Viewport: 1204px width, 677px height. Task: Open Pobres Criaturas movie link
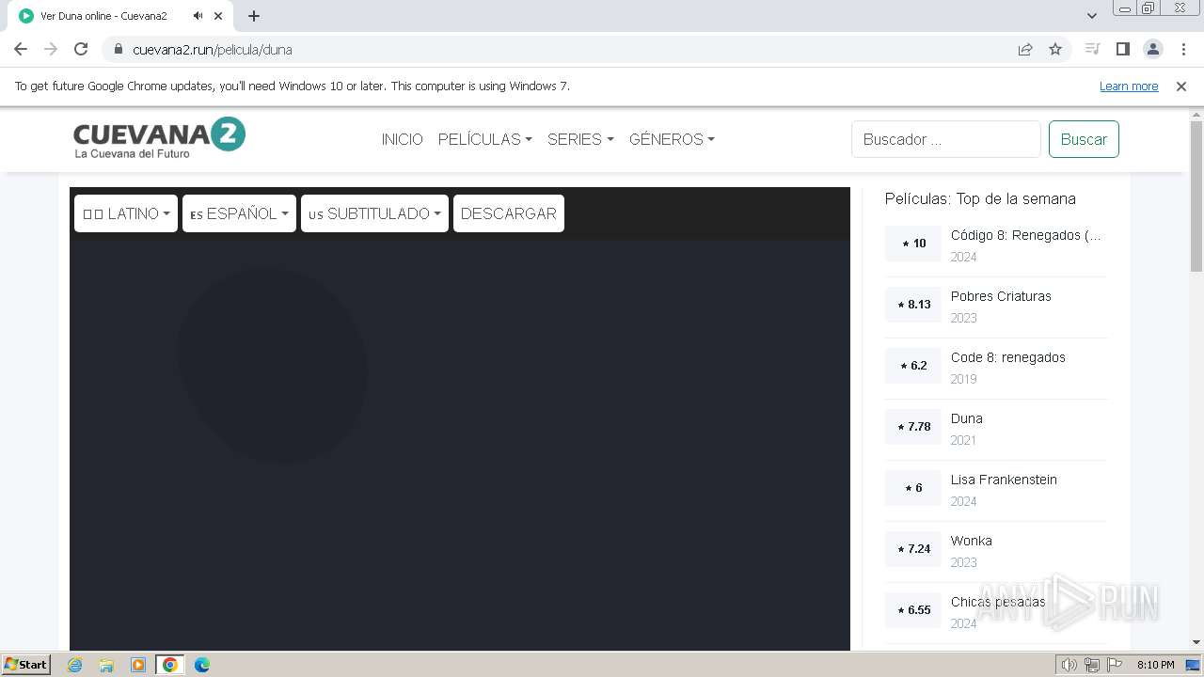coord(1001,296)
